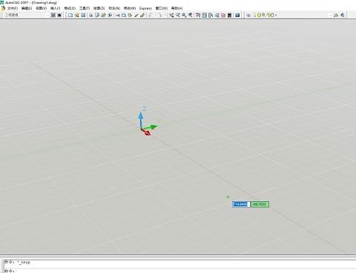
Task: Click the Save icon in the standard toolbar
Action: click(83, 15)
